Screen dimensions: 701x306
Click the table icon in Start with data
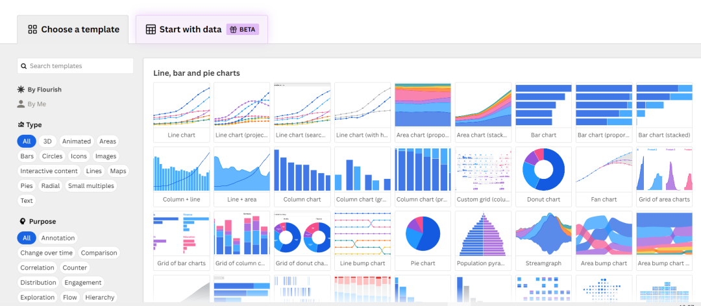tap(151, 29)
